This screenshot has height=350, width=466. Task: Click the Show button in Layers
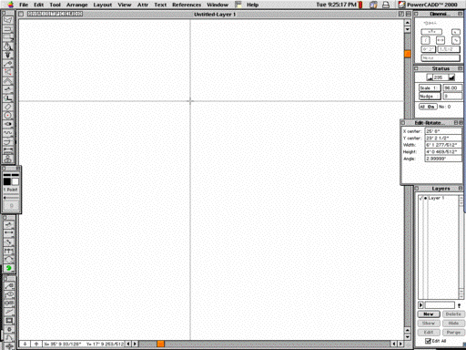point(429,323)
